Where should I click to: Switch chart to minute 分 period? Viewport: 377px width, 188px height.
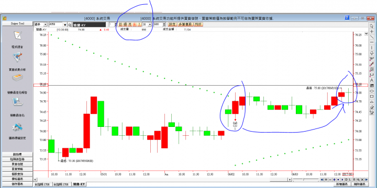135,25
